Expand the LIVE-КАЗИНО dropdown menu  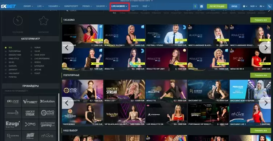pos(119,6)
